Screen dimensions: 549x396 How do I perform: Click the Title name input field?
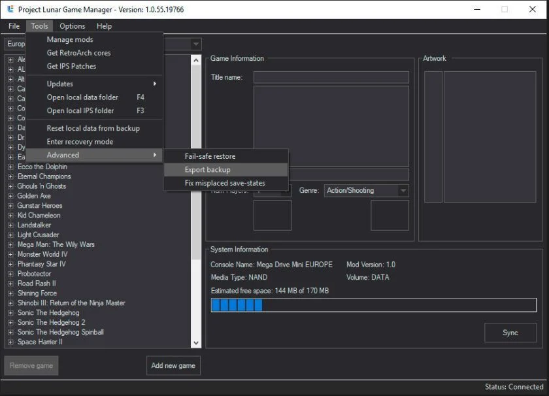pyautogui.click(x=331, y=77)
